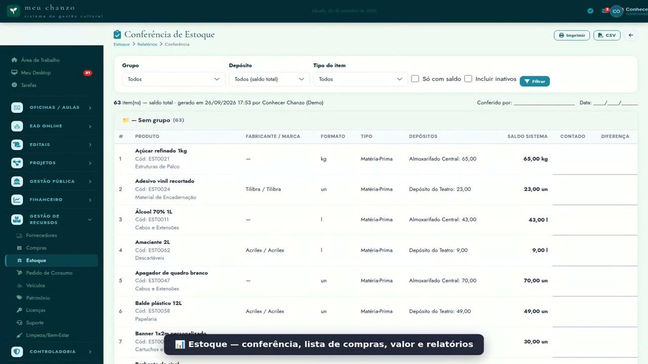This screenshot has height=364, width=648.
Task: Click the meu chanzo logo icon
Action: [14, 11]
